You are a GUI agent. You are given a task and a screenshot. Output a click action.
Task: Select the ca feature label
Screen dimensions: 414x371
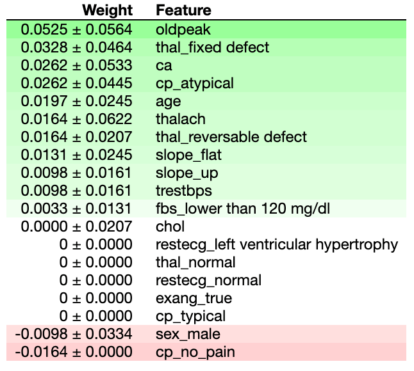coord(163,65)
